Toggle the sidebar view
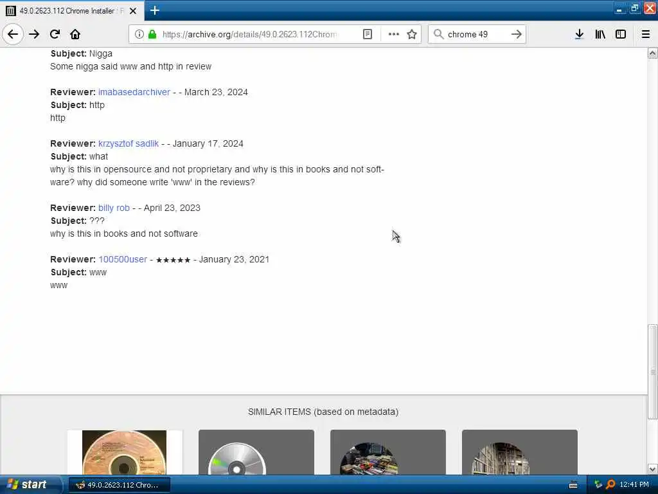Image resolution: width=658 pixels, height=494 pixels. point(621,34)
